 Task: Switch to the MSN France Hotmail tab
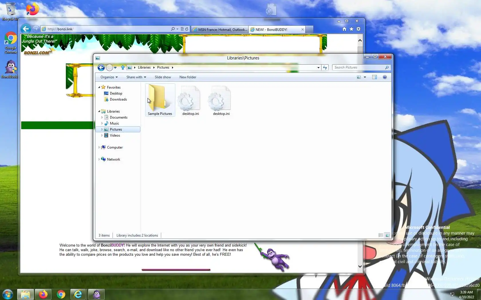click(x=220, y=29)
